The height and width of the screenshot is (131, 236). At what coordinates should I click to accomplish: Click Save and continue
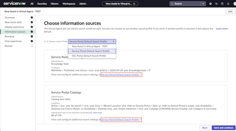(x=223, y=128)
